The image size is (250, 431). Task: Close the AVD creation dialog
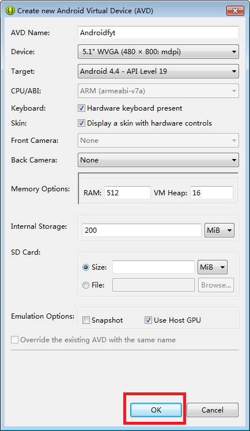coord(235,11)
